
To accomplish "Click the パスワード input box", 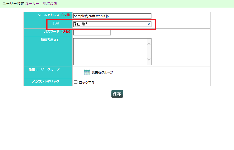I will 92,33.
